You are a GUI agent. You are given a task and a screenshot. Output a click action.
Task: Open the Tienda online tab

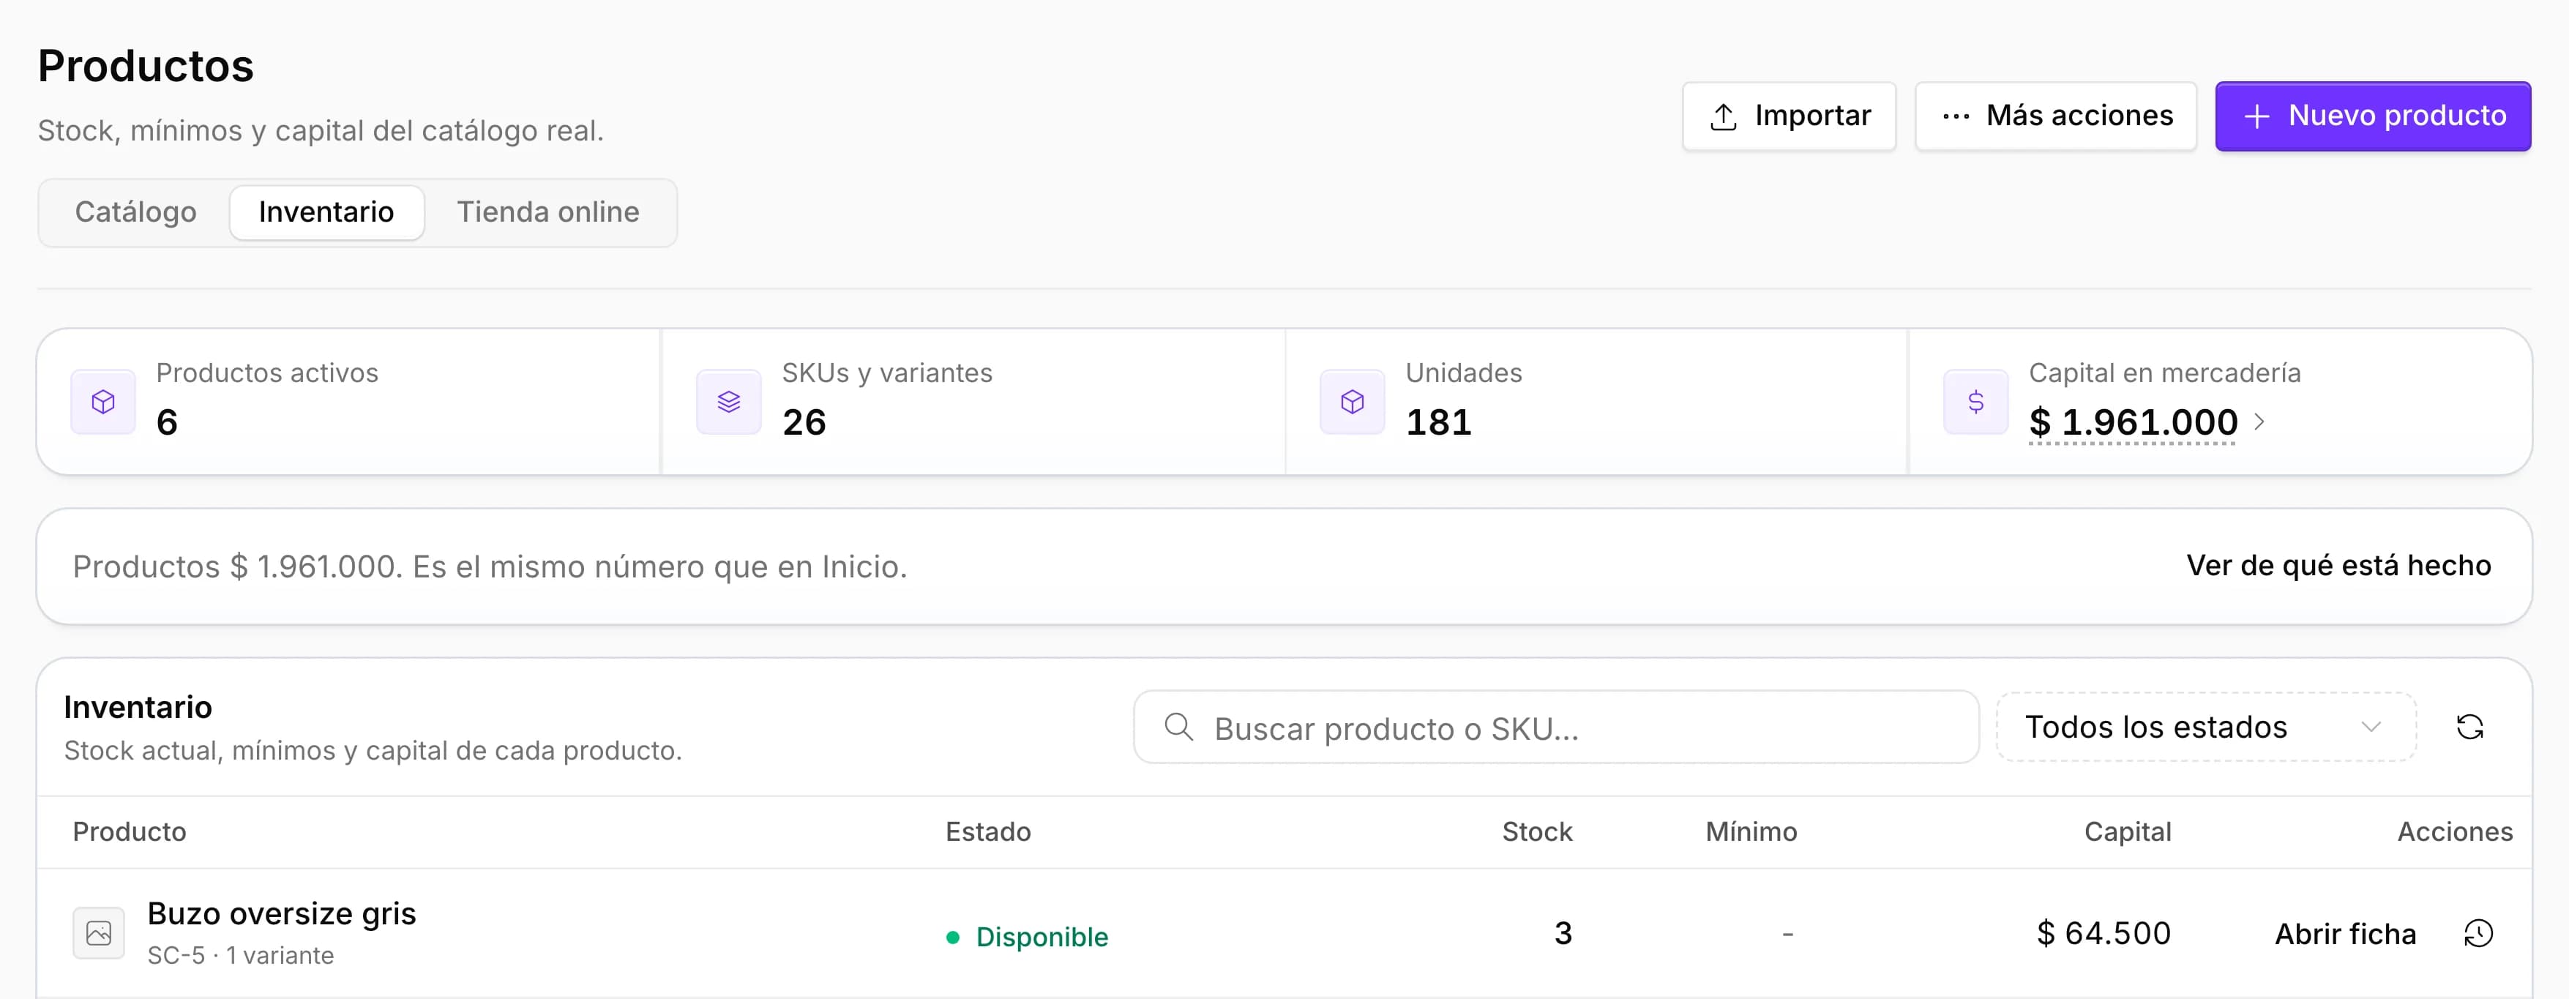click(547, 212)
